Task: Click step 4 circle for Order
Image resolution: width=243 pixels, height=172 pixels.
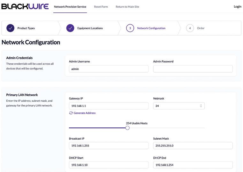Action: [190, 28]
